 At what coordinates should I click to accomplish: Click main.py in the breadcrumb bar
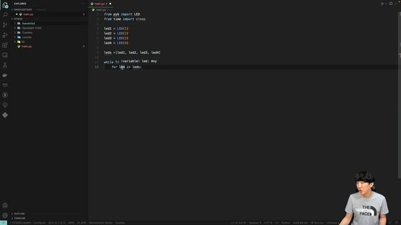click(101, 10)
